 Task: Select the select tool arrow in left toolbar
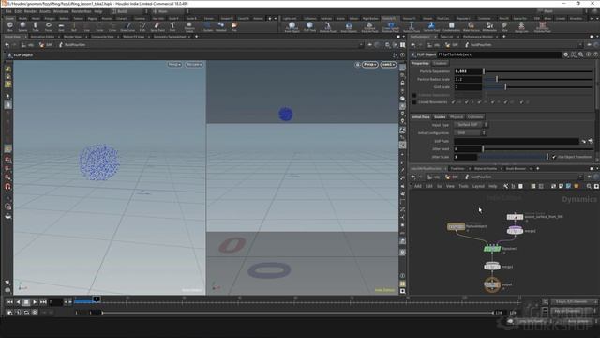[x=7, y=96]
